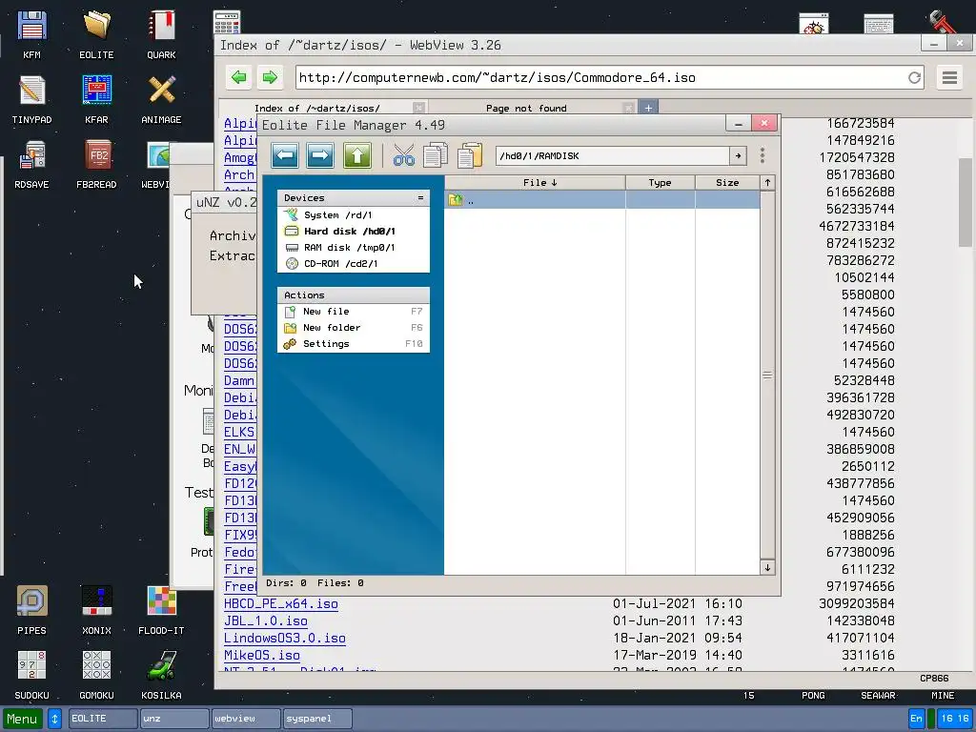Launch the KOSILKA game icon
Image resolution: width=976 pixels, height=732 pixels.
pos(161,674)
